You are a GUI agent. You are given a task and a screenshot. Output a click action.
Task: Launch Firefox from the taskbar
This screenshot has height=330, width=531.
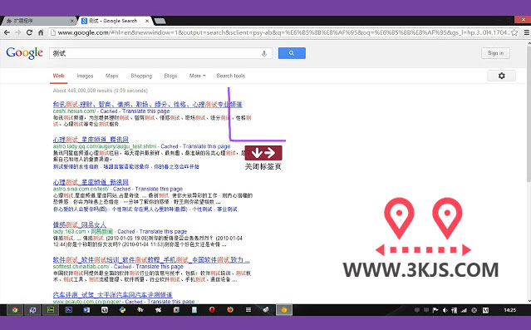(230, 310)
